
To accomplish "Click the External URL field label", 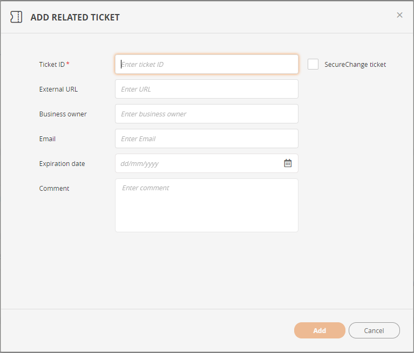I will coord(58,89).
